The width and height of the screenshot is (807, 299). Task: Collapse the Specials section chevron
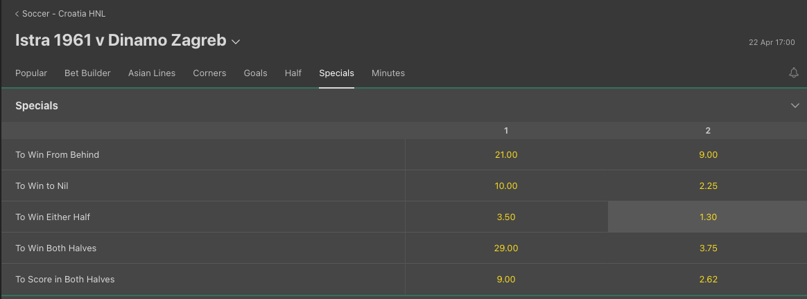[794, 106]
